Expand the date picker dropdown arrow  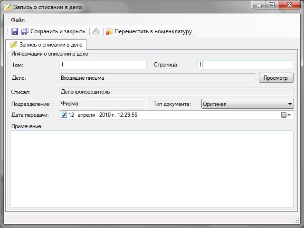[x=290, y=115]
